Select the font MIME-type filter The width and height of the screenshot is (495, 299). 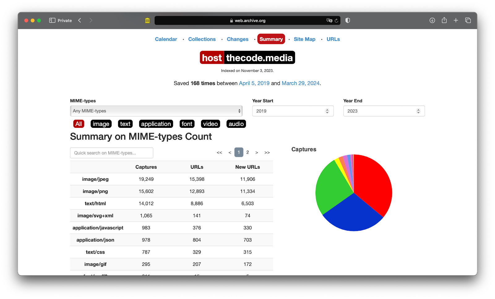[187, 124]
